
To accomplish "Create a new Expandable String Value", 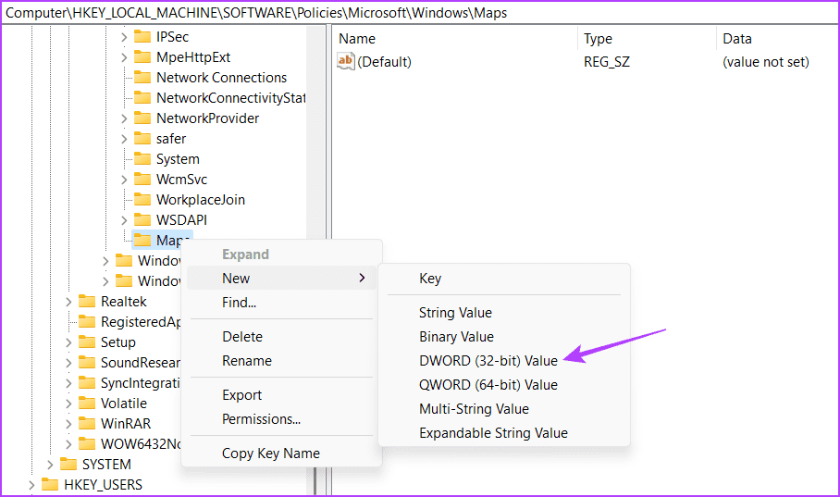I will pyautogui.click(x=503, y=433).
